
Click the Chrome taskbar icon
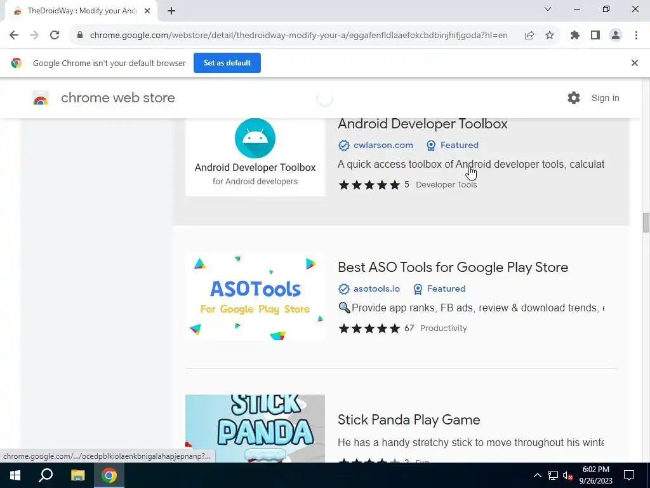(109, 475)
